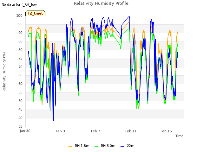Viewport: 203px width, 152px height.
Task: Click the green RH 6.0m legend swatch
Action: [96, 146]
